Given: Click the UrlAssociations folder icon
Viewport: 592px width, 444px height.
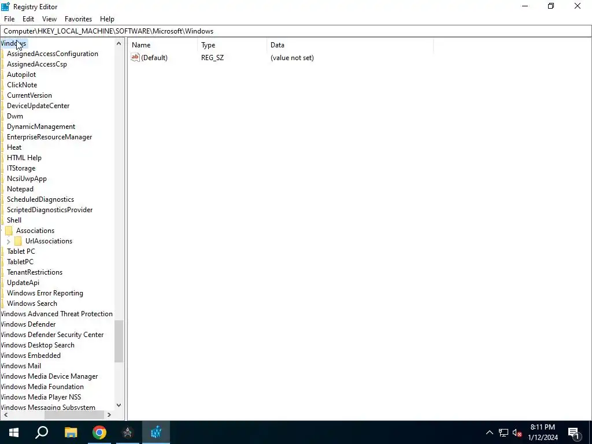Looking at the screenshot, I should (18, 241).
